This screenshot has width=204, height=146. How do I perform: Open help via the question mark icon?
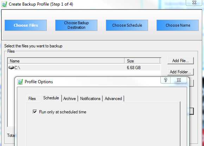166,80
